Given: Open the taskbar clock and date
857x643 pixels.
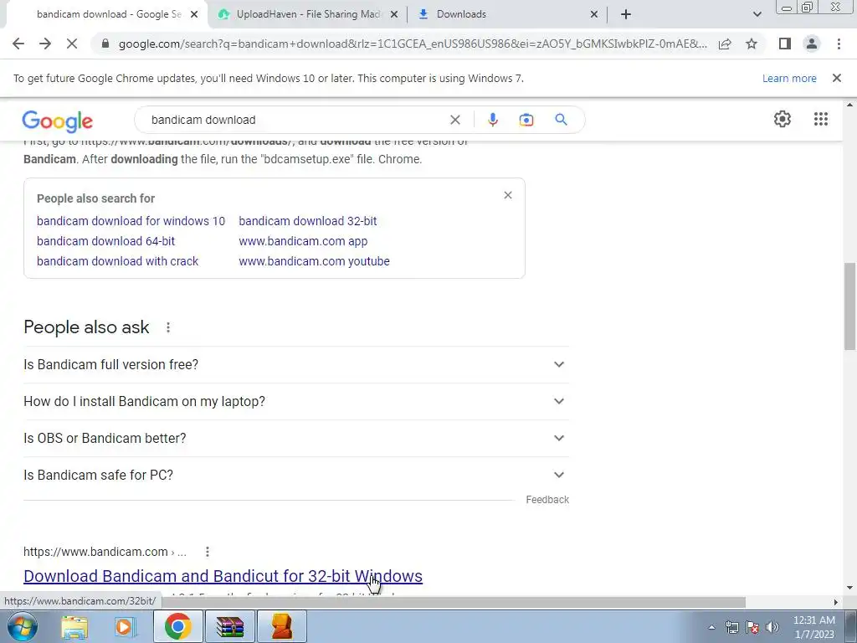Looking at the screenshot, I should 813,627.
